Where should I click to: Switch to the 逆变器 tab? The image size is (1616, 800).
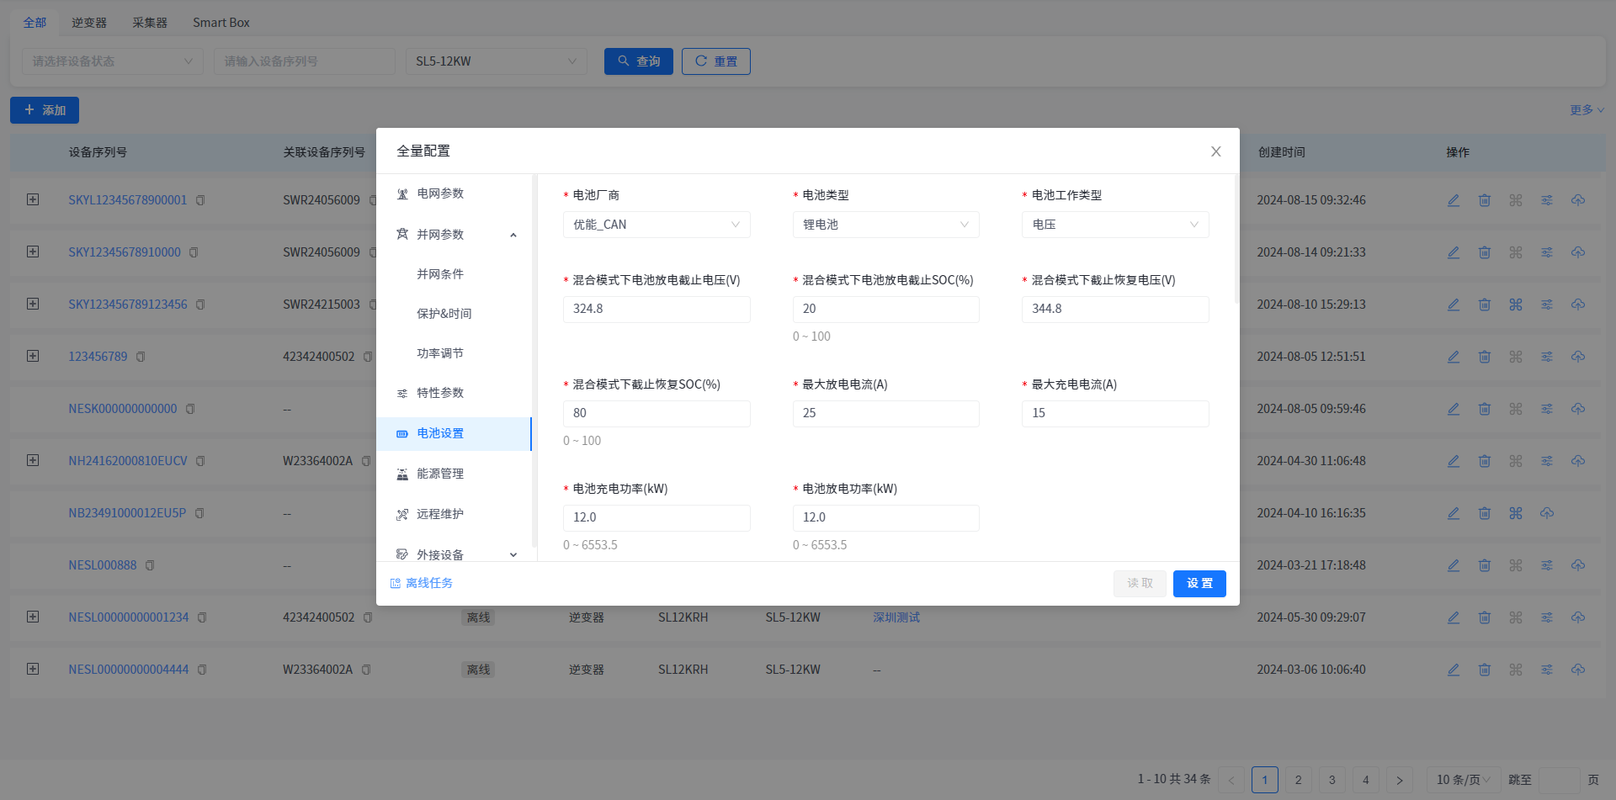[x=89, y=23]
